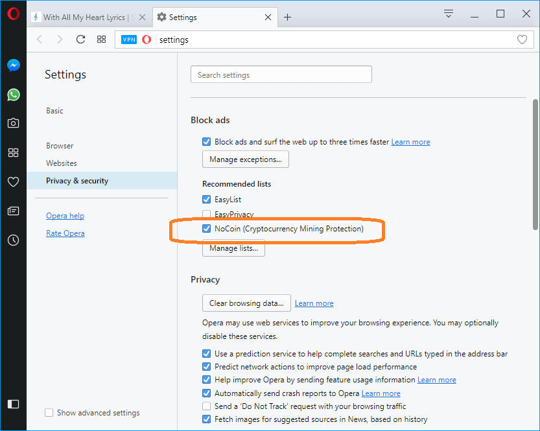Open the Browser settings section

pyautogui.click(x=60, y=146)
